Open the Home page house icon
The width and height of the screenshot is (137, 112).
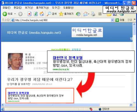click(x=42, y=14)
